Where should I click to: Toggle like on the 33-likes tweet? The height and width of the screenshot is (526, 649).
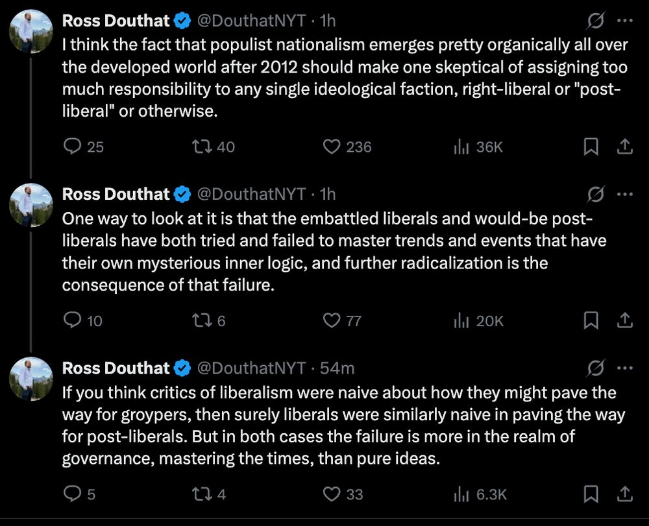(x=332, y=494)
